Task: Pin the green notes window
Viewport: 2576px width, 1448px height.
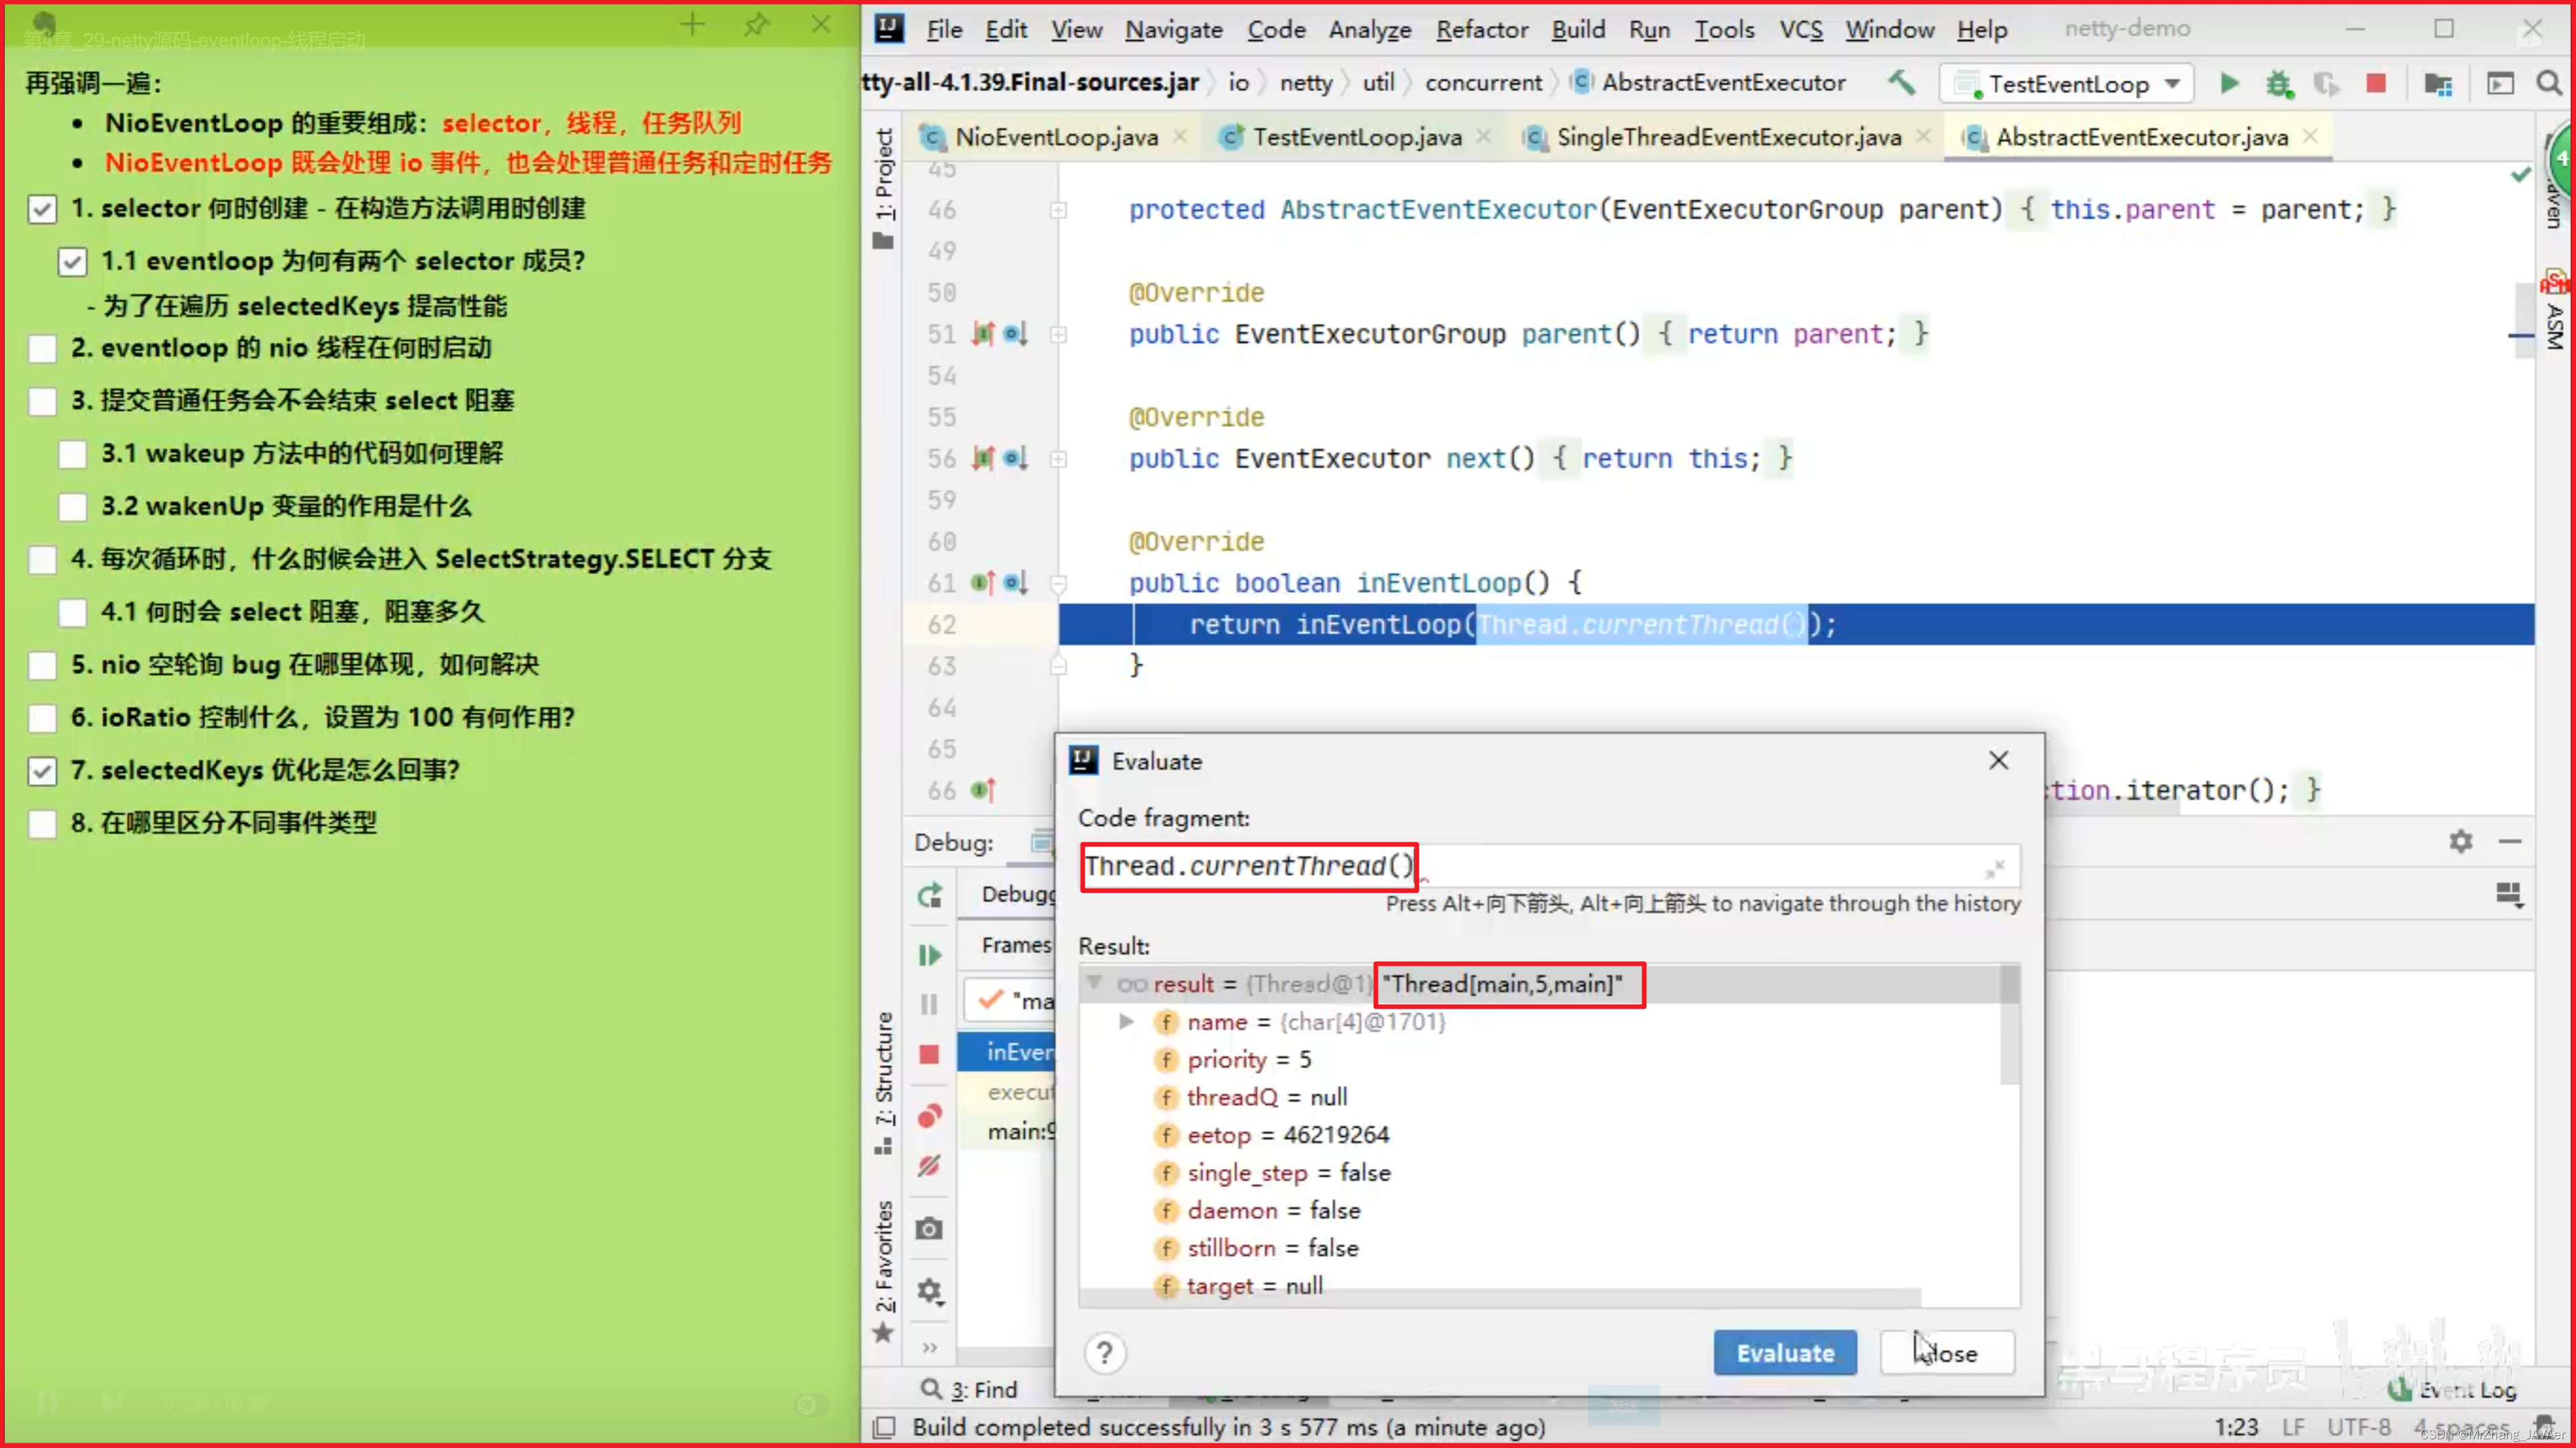Action: [x=757, y=24]
